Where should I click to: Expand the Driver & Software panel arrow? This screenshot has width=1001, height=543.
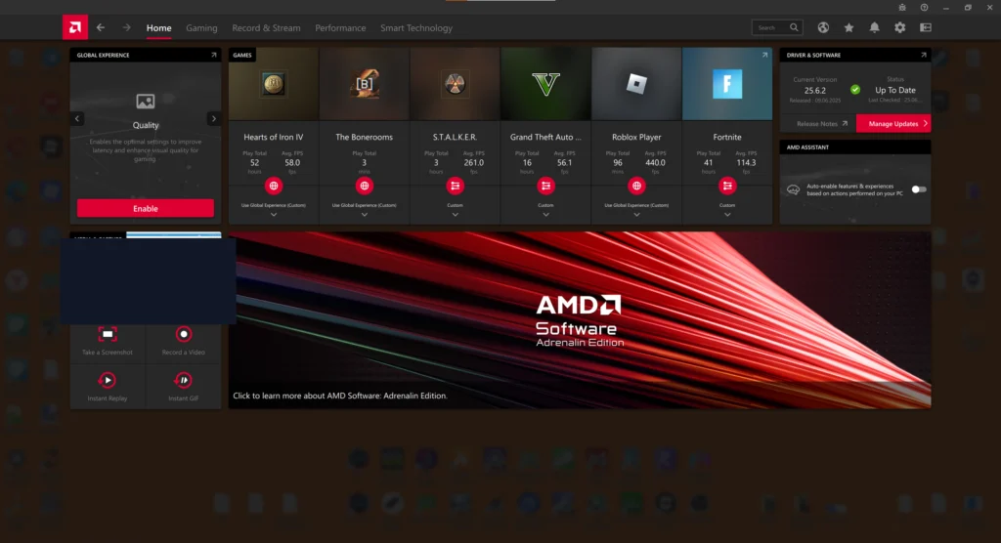click(x=923, y=55)
